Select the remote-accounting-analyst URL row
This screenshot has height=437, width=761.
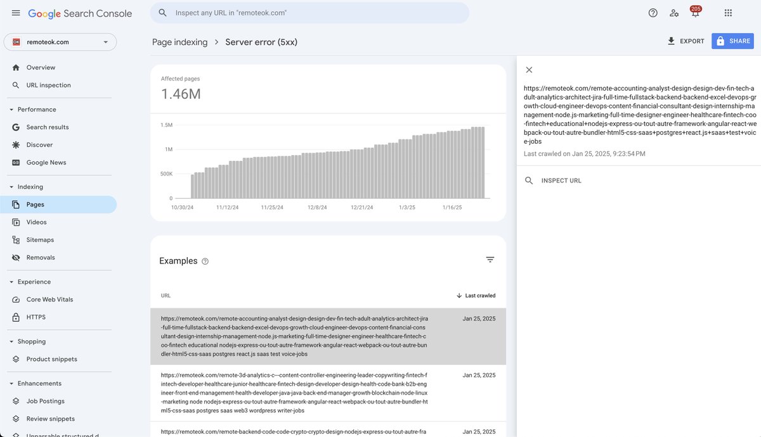click(328, 336)
